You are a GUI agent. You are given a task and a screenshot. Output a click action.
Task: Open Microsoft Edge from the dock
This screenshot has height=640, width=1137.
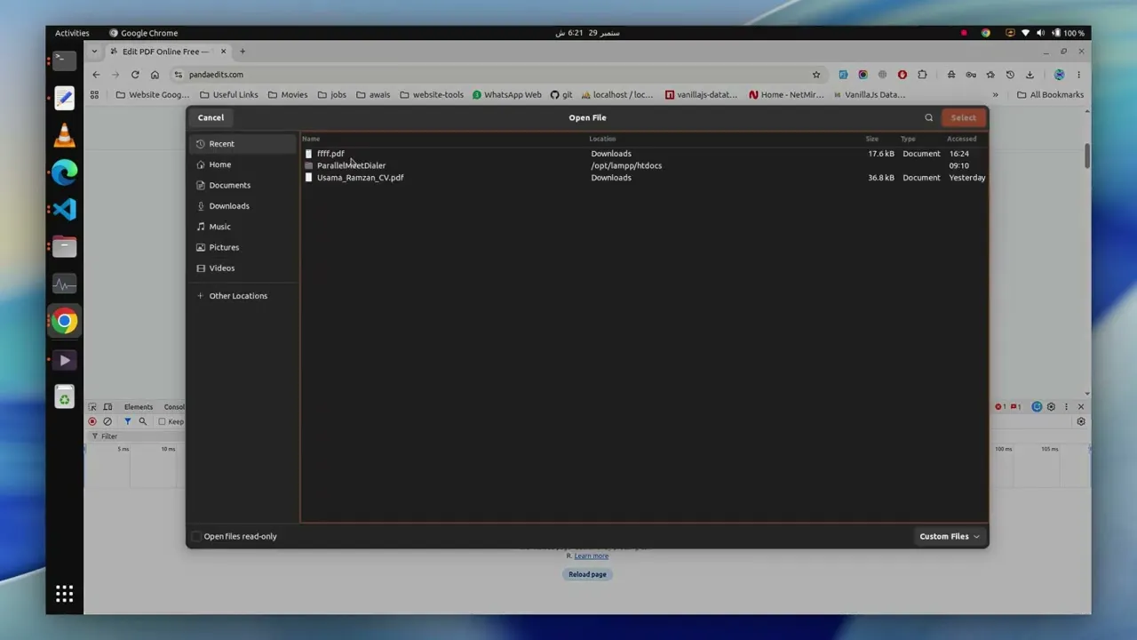64,172
